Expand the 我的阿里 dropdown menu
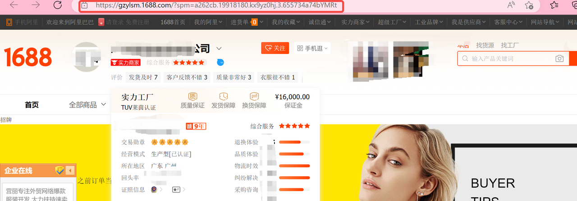 click(208, 22)
